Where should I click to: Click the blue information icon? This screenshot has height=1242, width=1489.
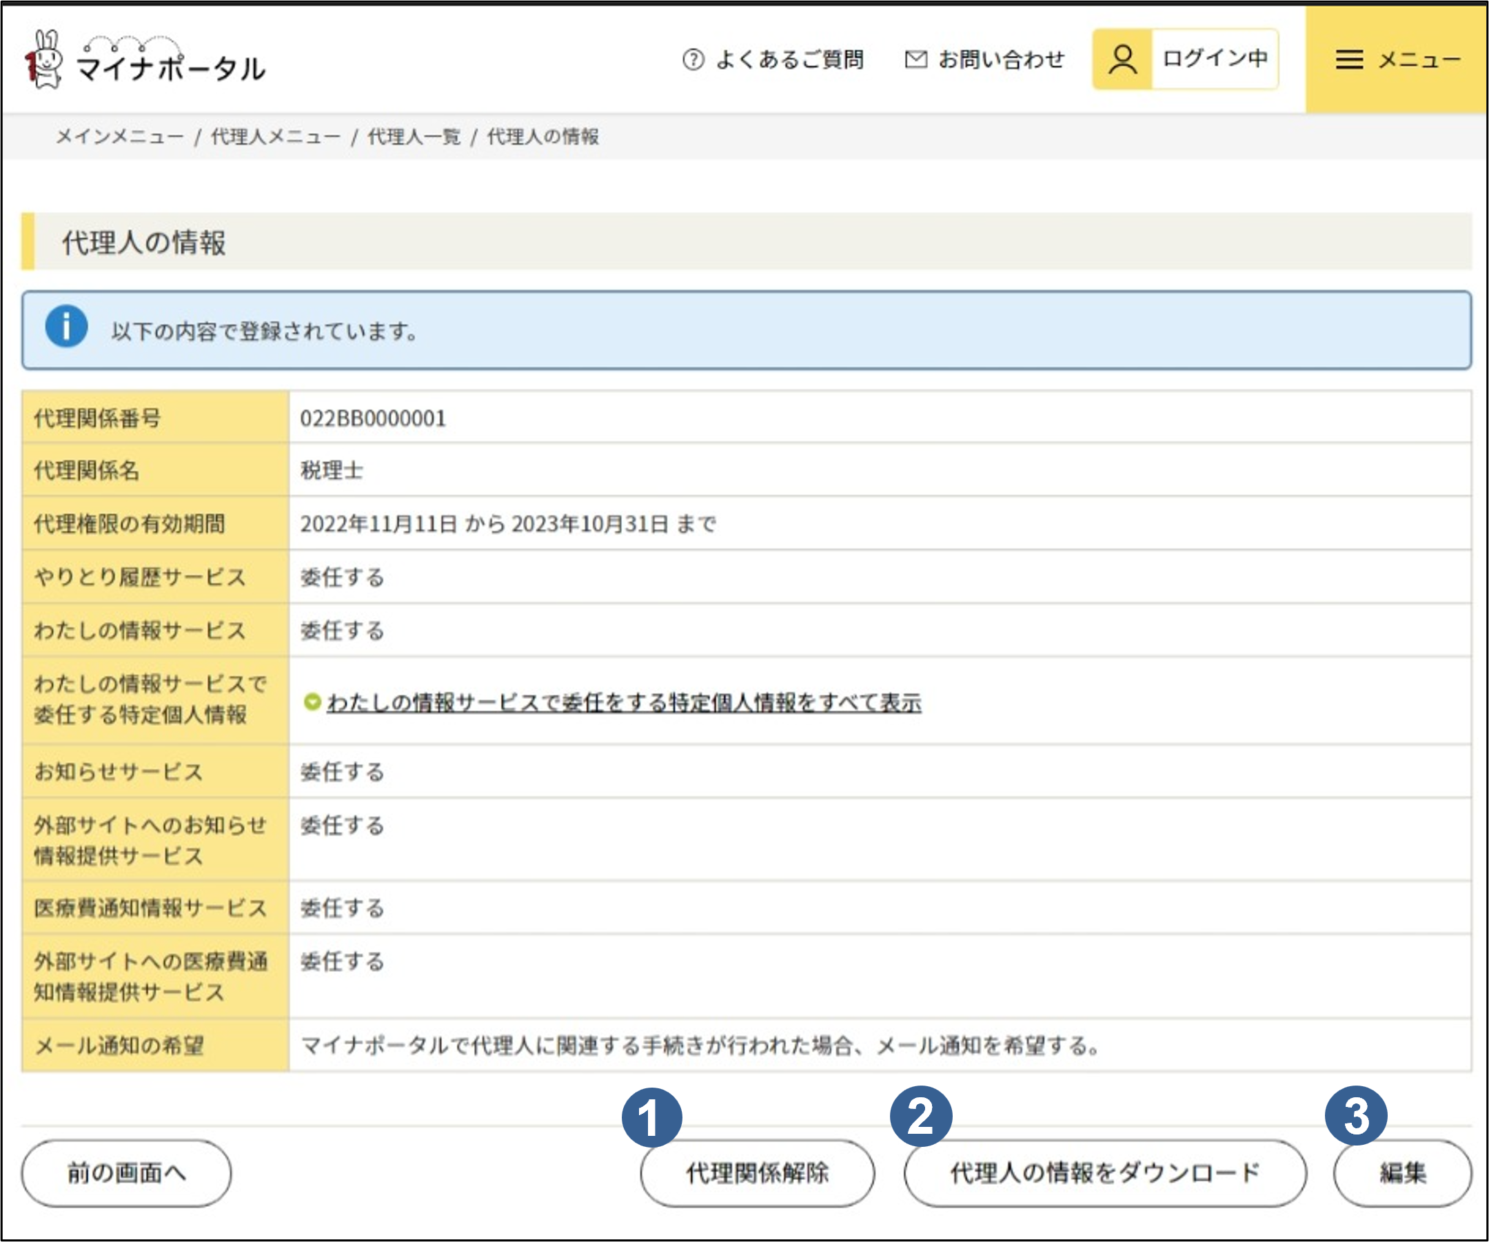coord(67,327)
